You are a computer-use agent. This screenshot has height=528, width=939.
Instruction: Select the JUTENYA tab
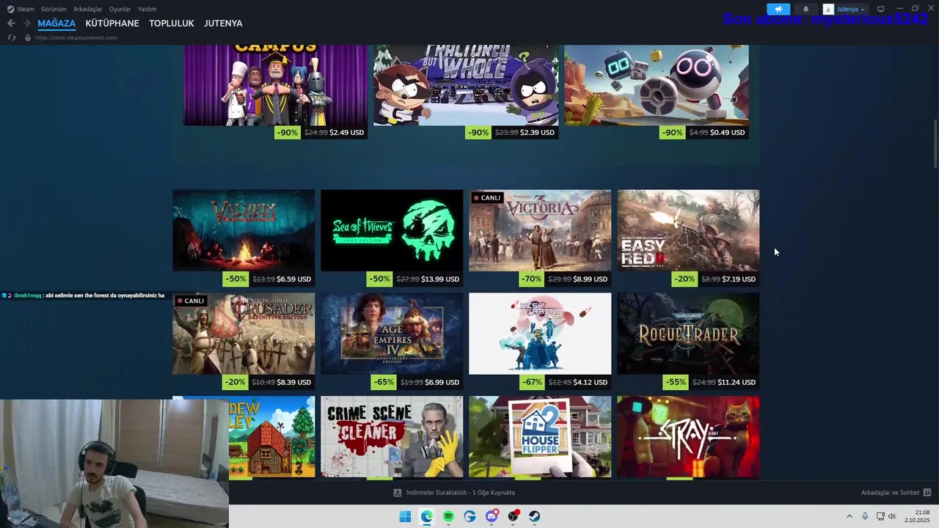click(x=223, y=23)
